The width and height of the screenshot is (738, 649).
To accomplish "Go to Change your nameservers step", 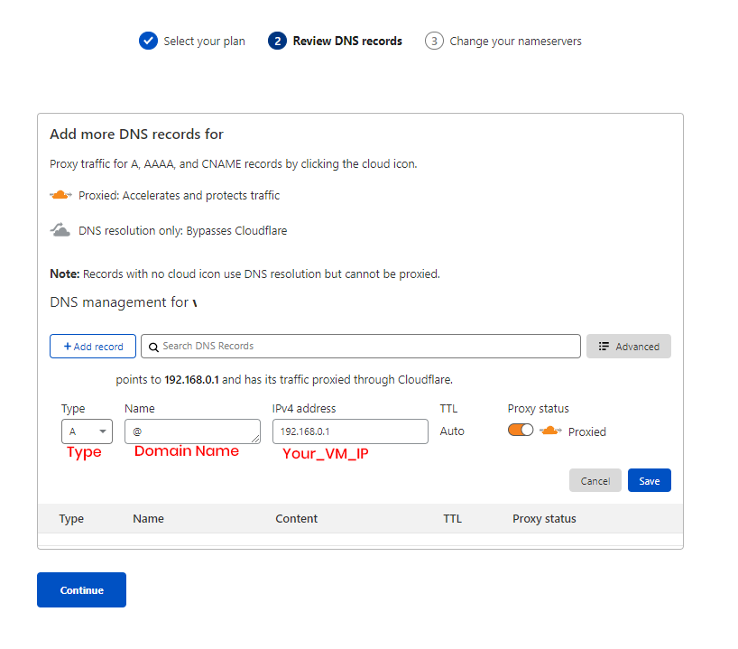I will click(x=515, y=41).
